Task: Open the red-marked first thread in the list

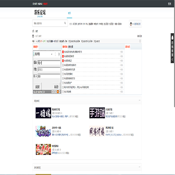Action: [73, 52]
